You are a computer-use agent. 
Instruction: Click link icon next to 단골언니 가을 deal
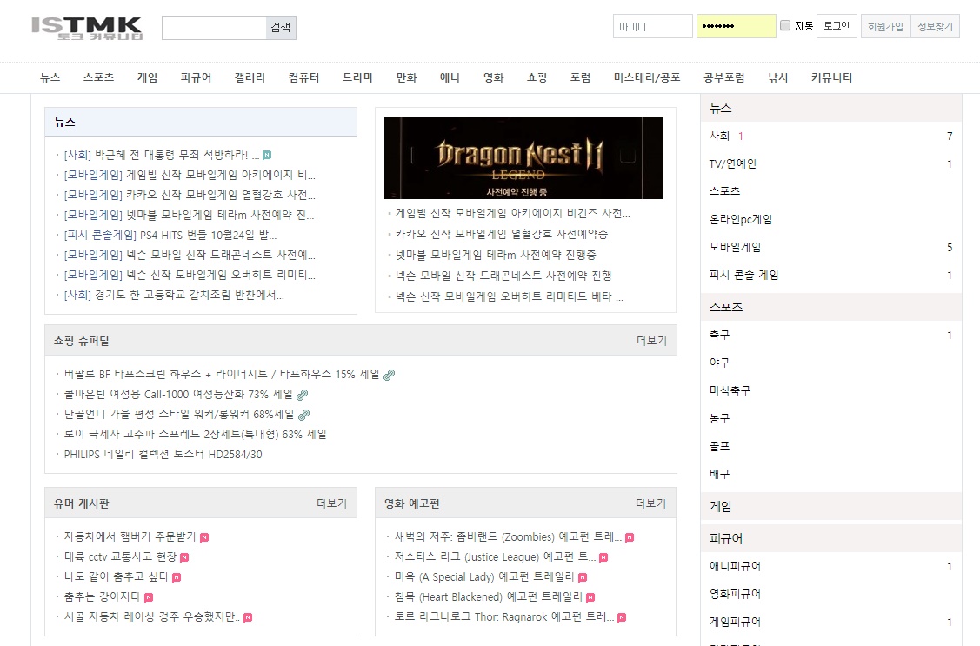point(303,415)
